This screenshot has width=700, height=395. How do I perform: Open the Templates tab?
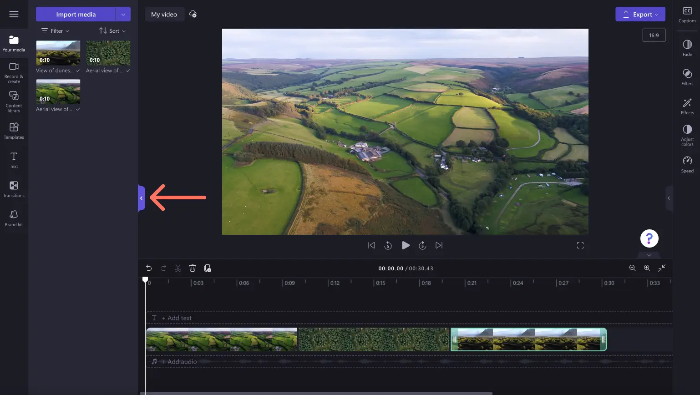click(14, 131)
